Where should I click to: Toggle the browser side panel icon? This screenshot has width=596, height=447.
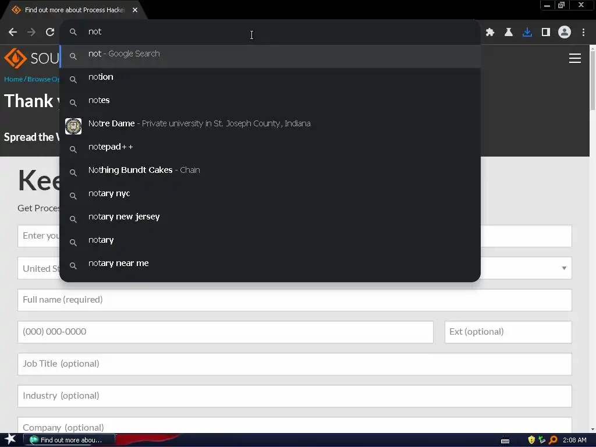point(546,33)
